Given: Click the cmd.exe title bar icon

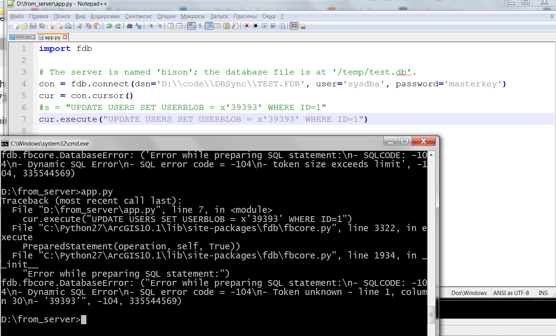Looking at the screenshot, I should point(5,144).
